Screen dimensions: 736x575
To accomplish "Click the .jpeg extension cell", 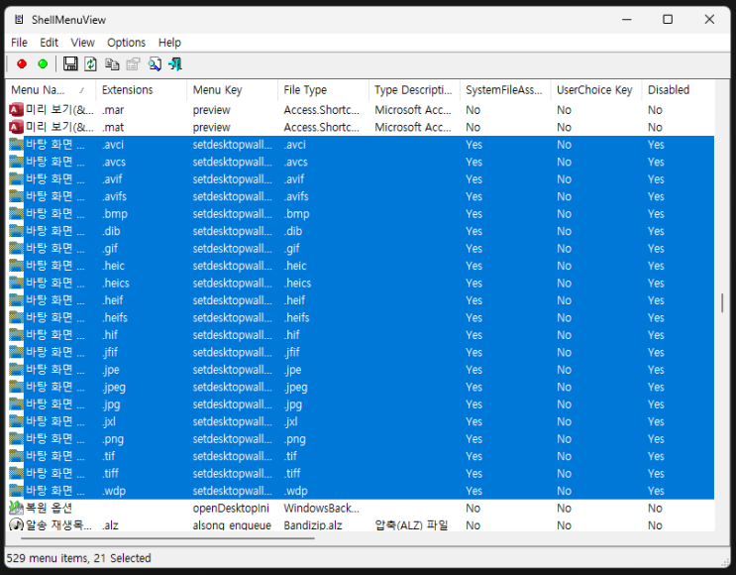I will tap(114, 387).
